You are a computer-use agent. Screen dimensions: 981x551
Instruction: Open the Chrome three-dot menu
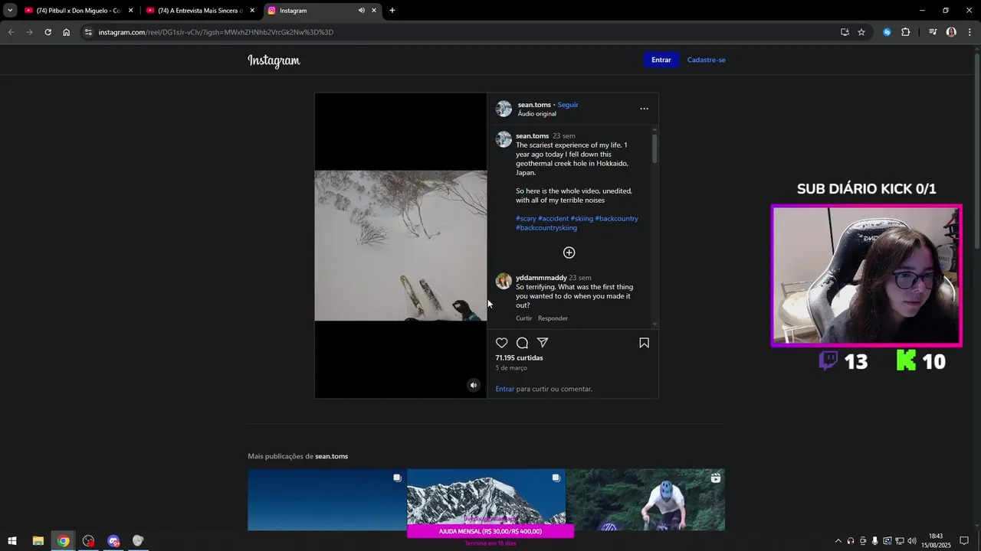[x=970, y=32]
